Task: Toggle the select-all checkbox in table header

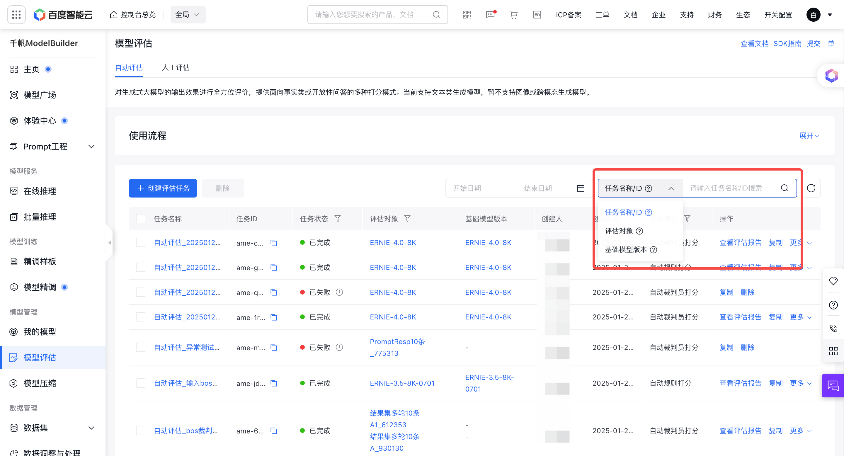Action: click(141, 219)
